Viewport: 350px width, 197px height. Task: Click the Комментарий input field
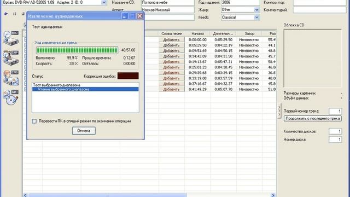pyautogui.click(x=319, y=10)
